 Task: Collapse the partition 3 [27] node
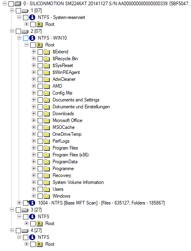(x=12, y=209)
